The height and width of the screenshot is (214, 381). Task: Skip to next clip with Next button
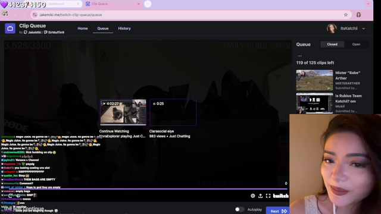278,211
